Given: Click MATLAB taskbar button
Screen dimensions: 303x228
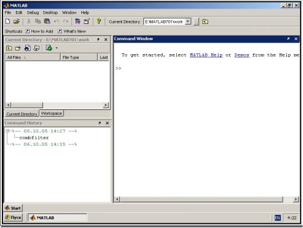Looking at the screenshot, I should (x=57, y=218).
